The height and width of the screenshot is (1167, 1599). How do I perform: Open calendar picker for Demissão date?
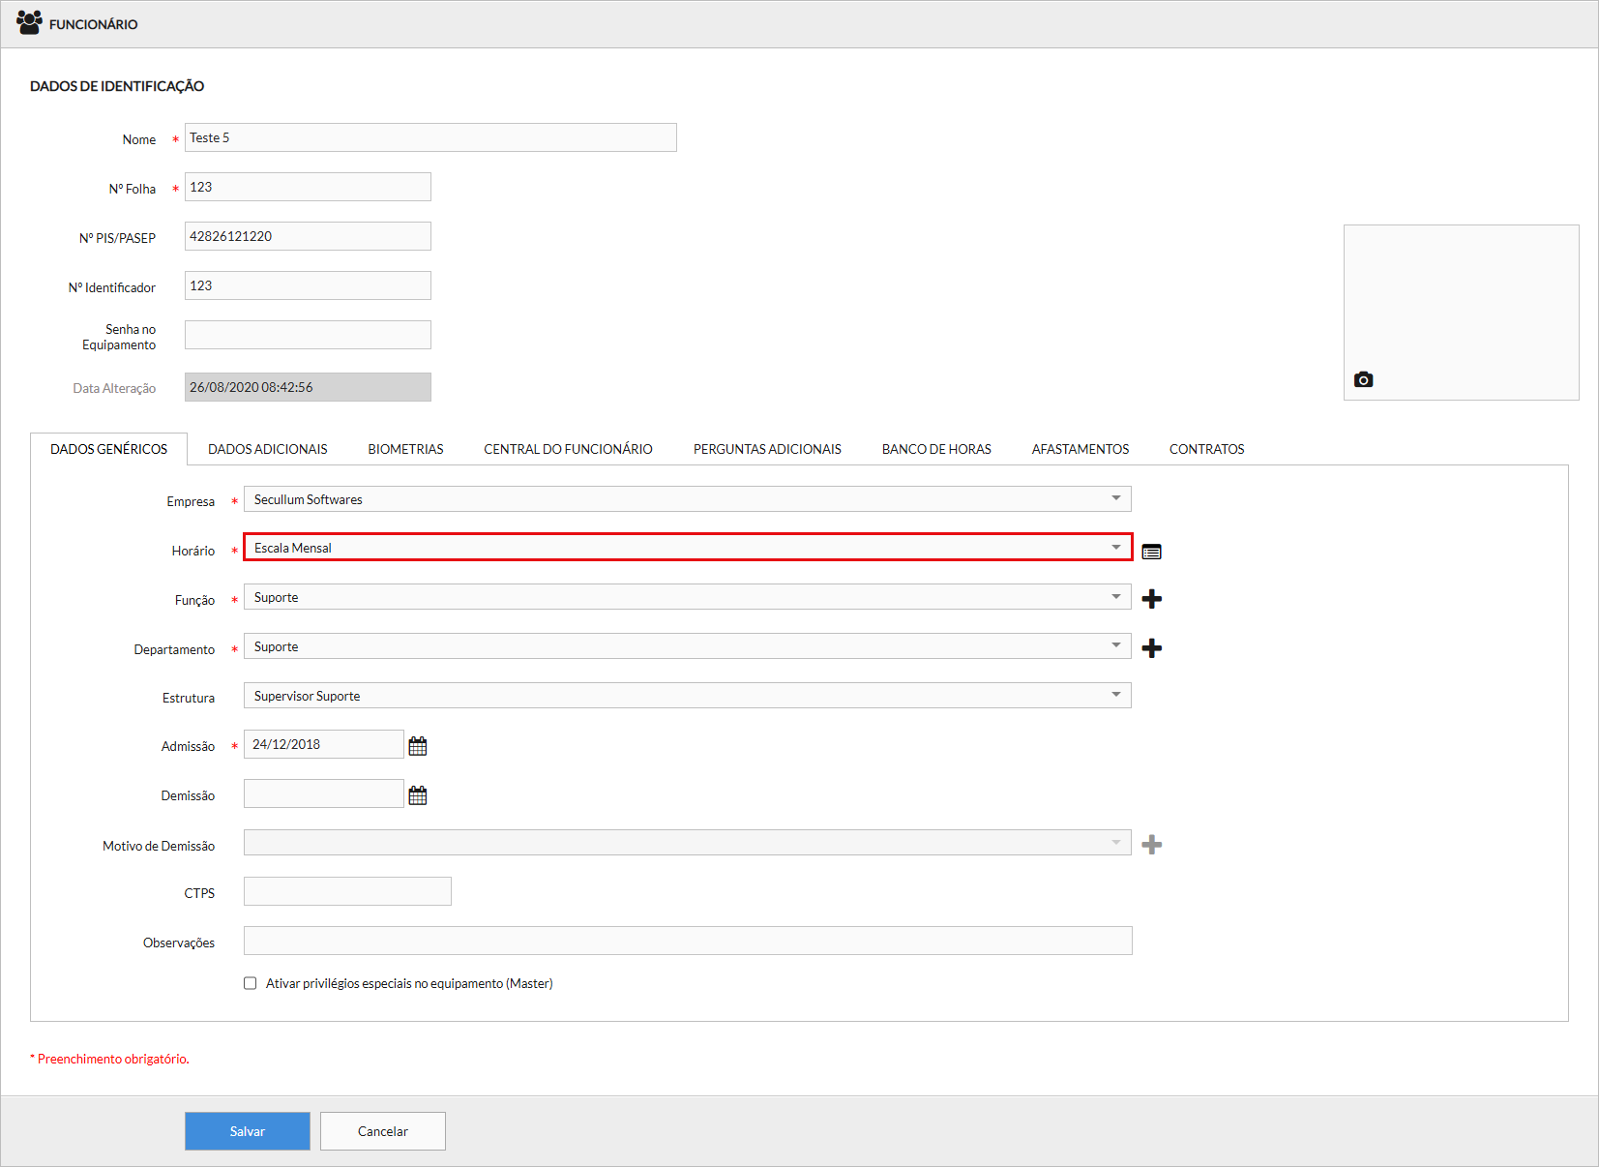[418, 795]
